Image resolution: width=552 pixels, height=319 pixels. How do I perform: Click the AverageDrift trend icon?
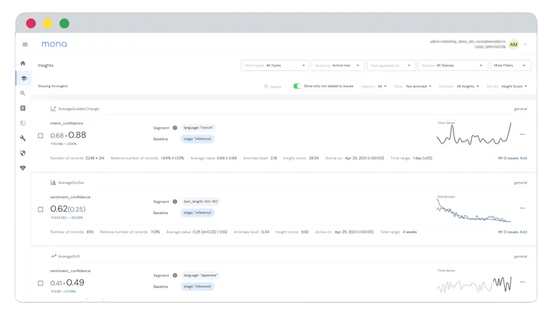[x=53, y=256]
